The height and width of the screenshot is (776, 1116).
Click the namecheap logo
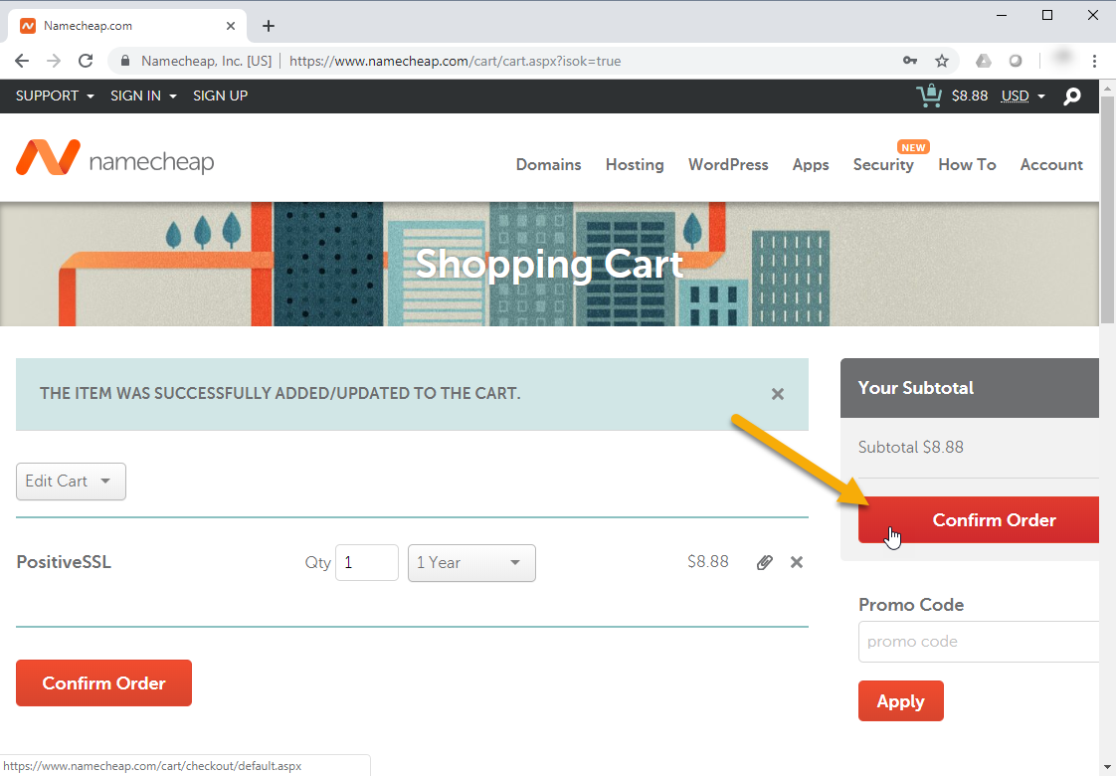(114, 158)
